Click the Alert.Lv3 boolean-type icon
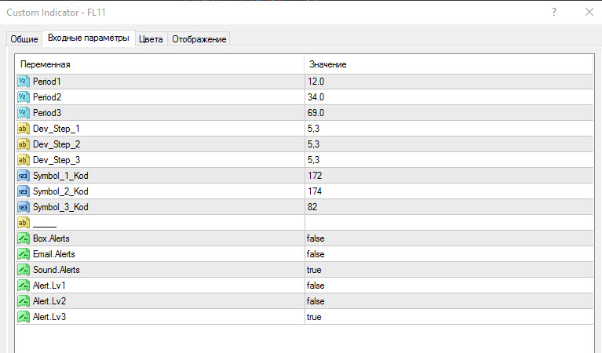The height and width of the screenshot is (353, 602). point(24,318)
